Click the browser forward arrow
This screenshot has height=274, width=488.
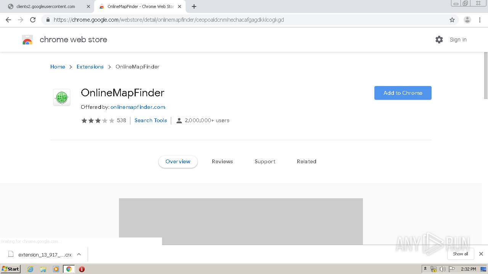(21, 20)
